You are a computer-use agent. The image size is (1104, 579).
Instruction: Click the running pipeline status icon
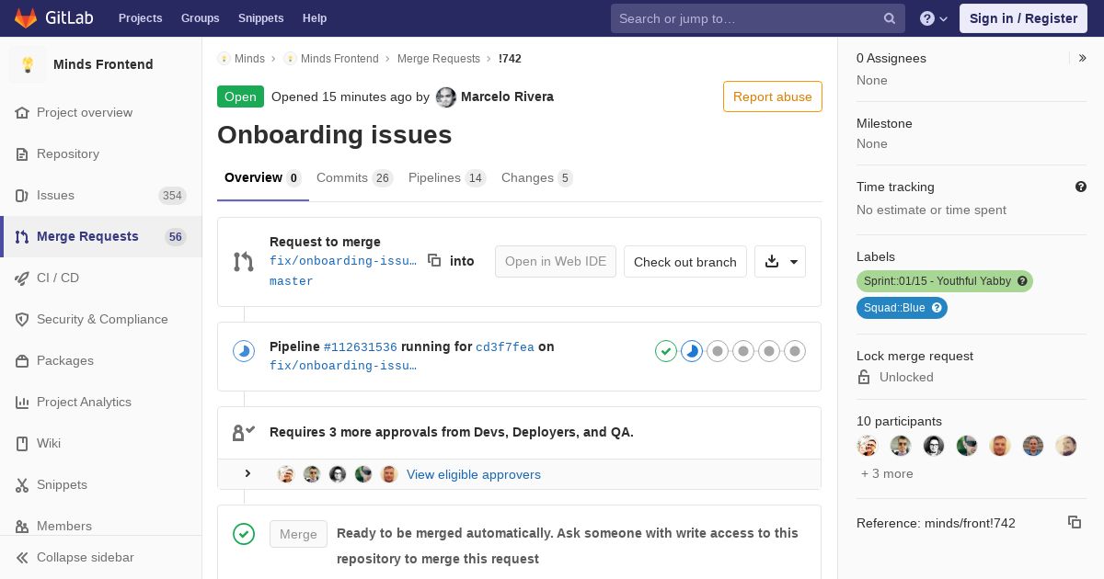[243, 351]
